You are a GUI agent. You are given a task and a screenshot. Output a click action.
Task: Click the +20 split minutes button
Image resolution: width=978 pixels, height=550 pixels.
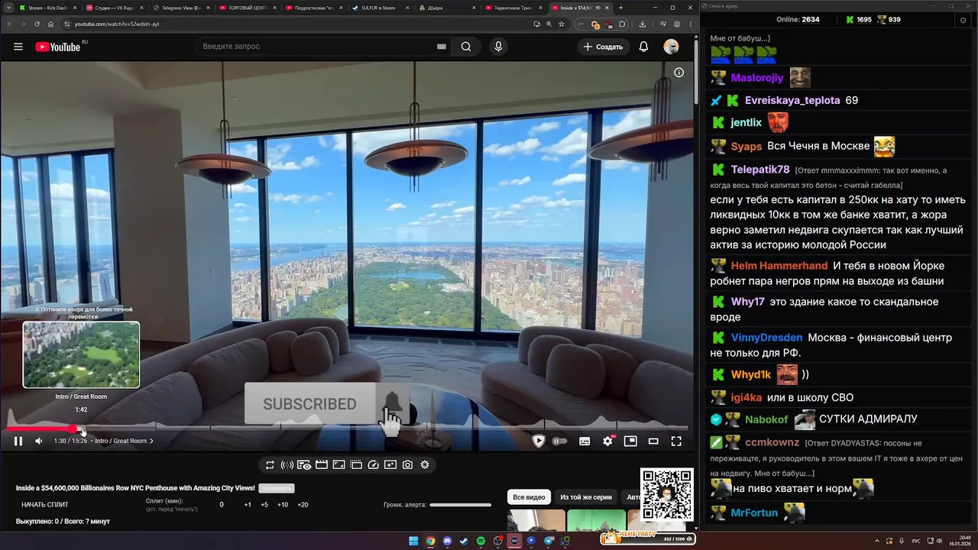[x=303, y=505]
